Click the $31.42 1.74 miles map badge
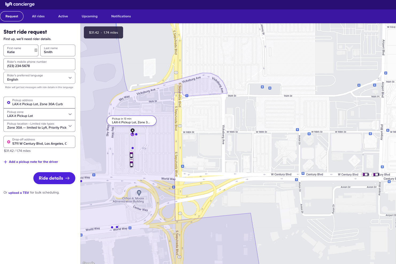 click(103, 33)
